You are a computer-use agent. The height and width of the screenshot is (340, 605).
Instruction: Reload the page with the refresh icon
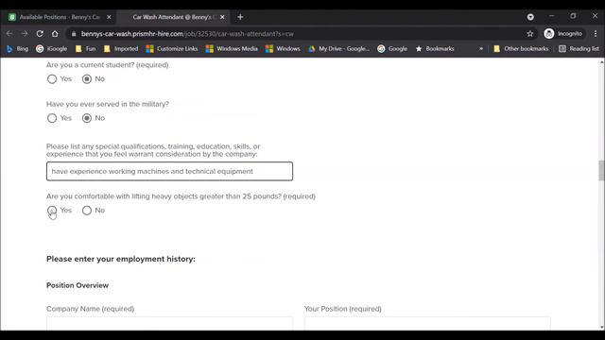coord(40,34)
